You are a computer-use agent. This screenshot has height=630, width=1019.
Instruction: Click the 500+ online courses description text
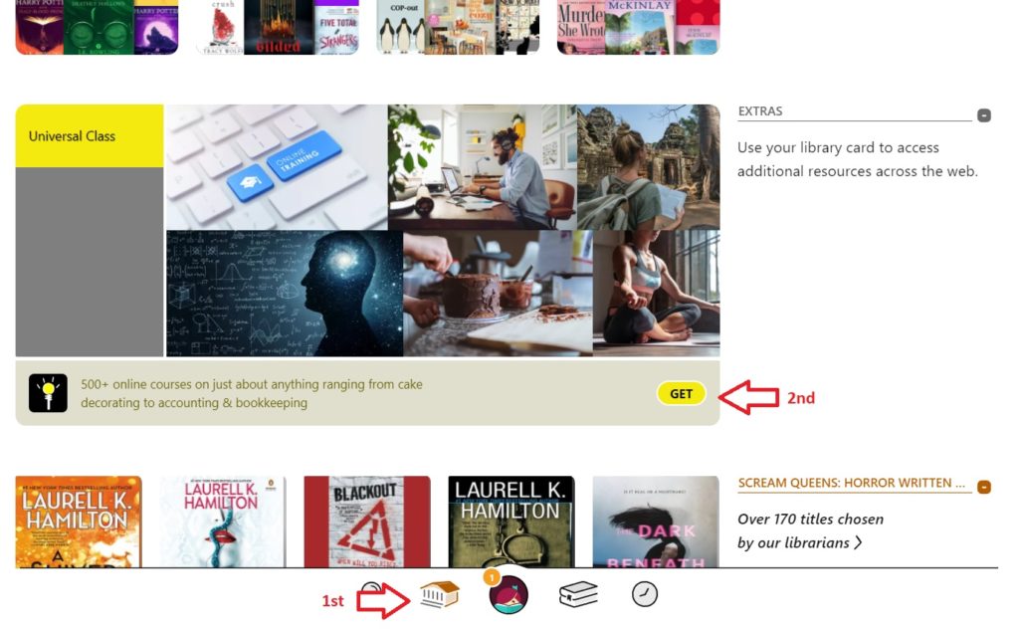pos(252,393)
